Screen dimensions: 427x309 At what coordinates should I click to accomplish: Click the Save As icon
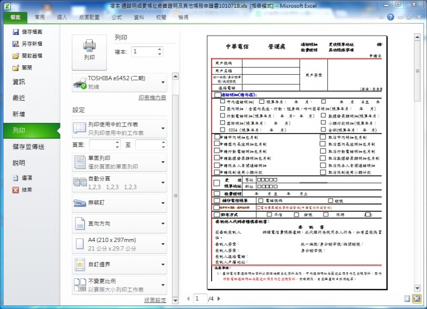click(x=16, y=44)
